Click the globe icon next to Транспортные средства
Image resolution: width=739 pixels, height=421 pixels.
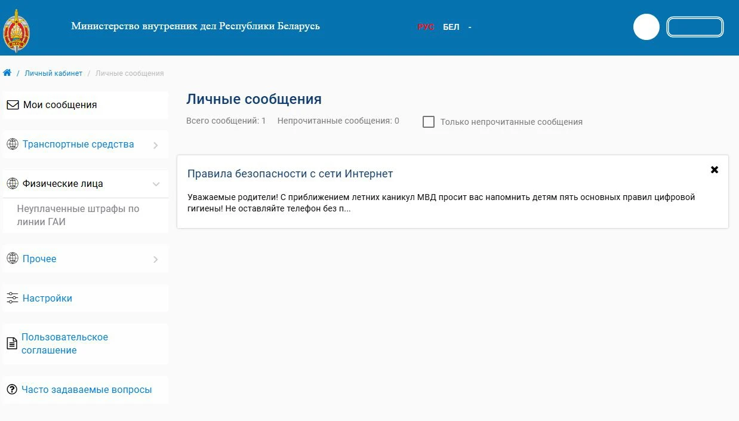point(13,144)
